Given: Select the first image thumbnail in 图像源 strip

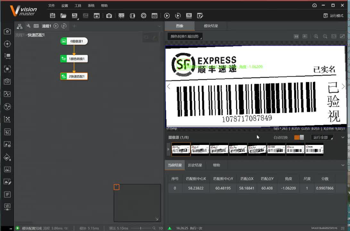Looking at the screenshot, I should [181, 149].
